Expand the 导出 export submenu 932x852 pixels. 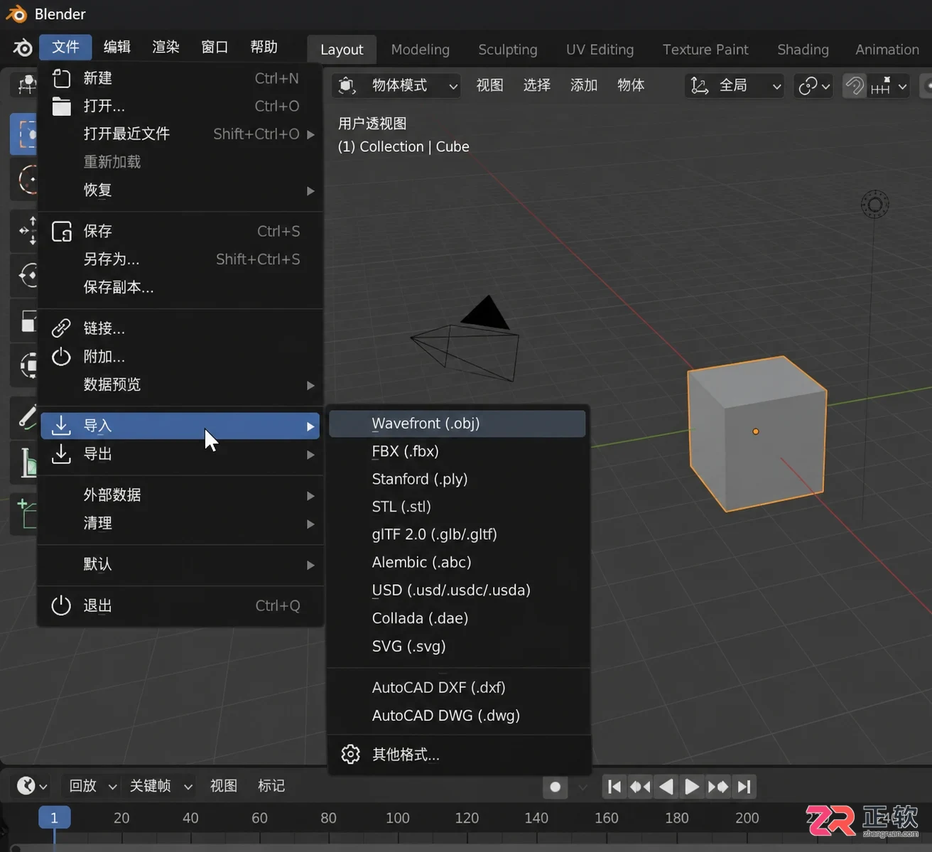click(x=180, y=454)
